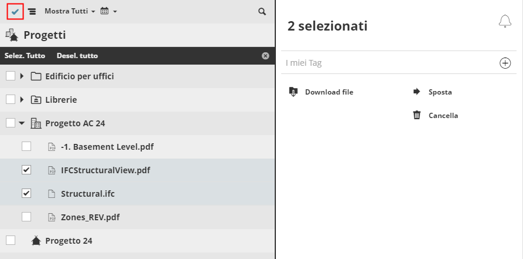Click the I miei Tag input field
The width and height of the screenshot is (523, 259).
[x=387, y=63]
